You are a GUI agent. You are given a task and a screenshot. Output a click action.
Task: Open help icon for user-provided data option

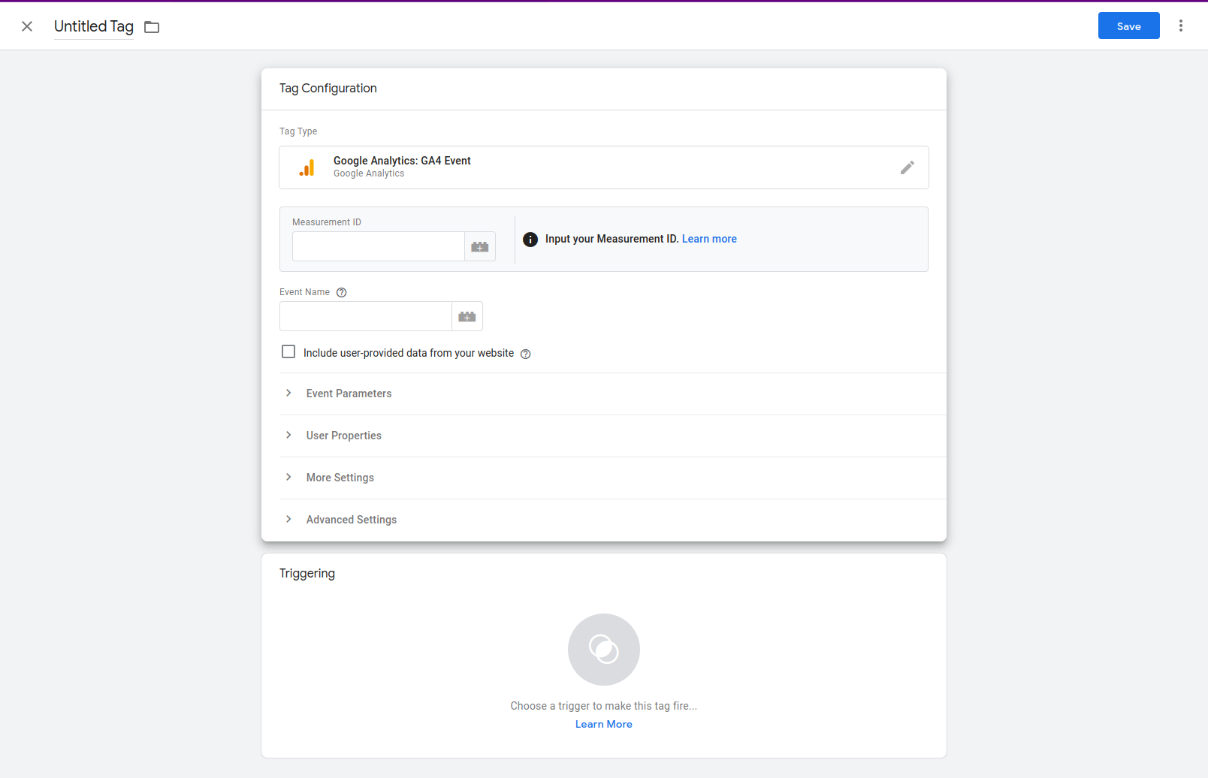pyautogui.click(x=526, y=354)
